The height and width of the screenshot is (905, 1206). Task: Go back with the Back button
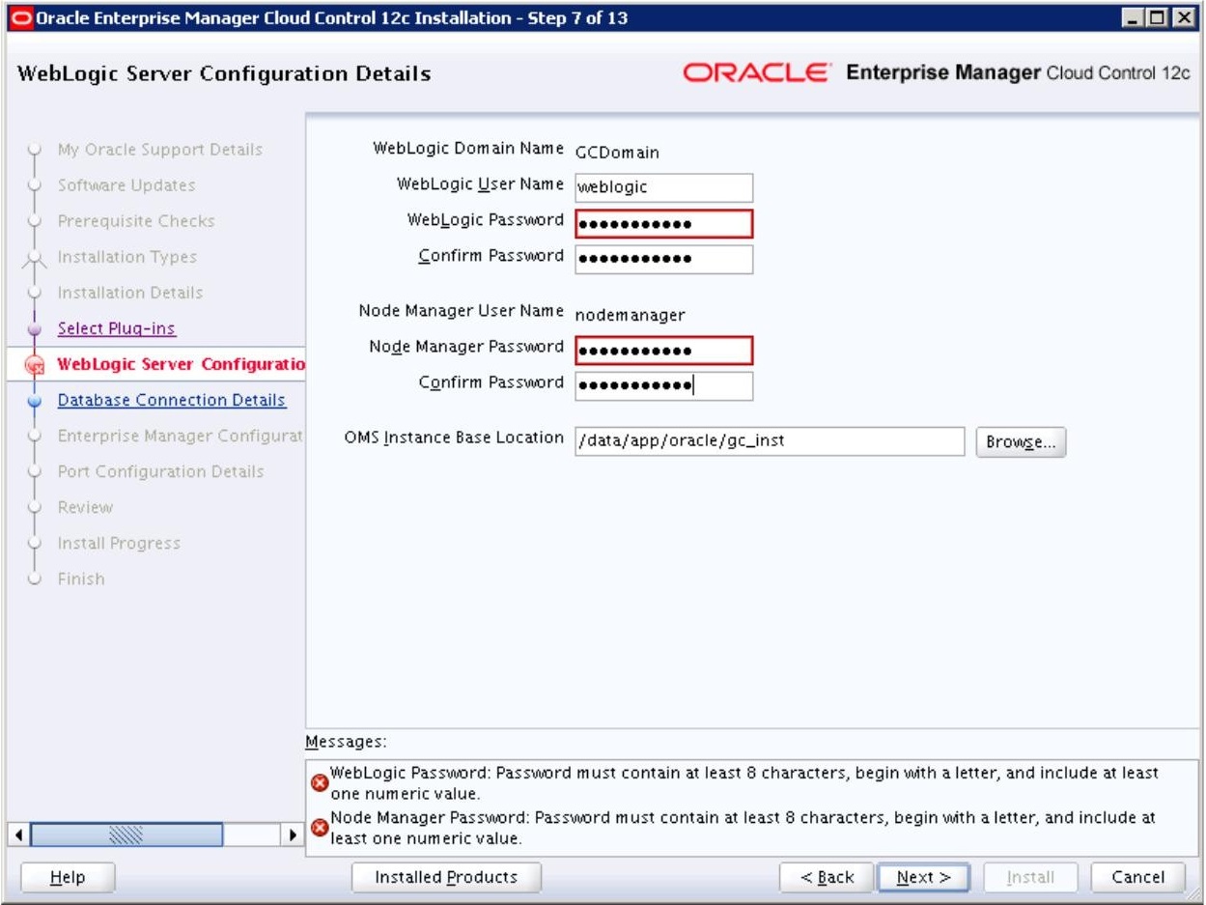(x=827, y=877)
